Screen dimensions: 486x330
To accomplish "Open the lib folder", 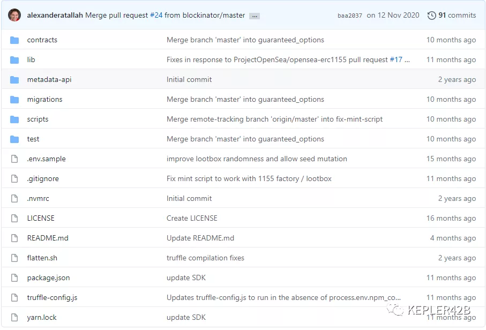I will coord(31,60).
